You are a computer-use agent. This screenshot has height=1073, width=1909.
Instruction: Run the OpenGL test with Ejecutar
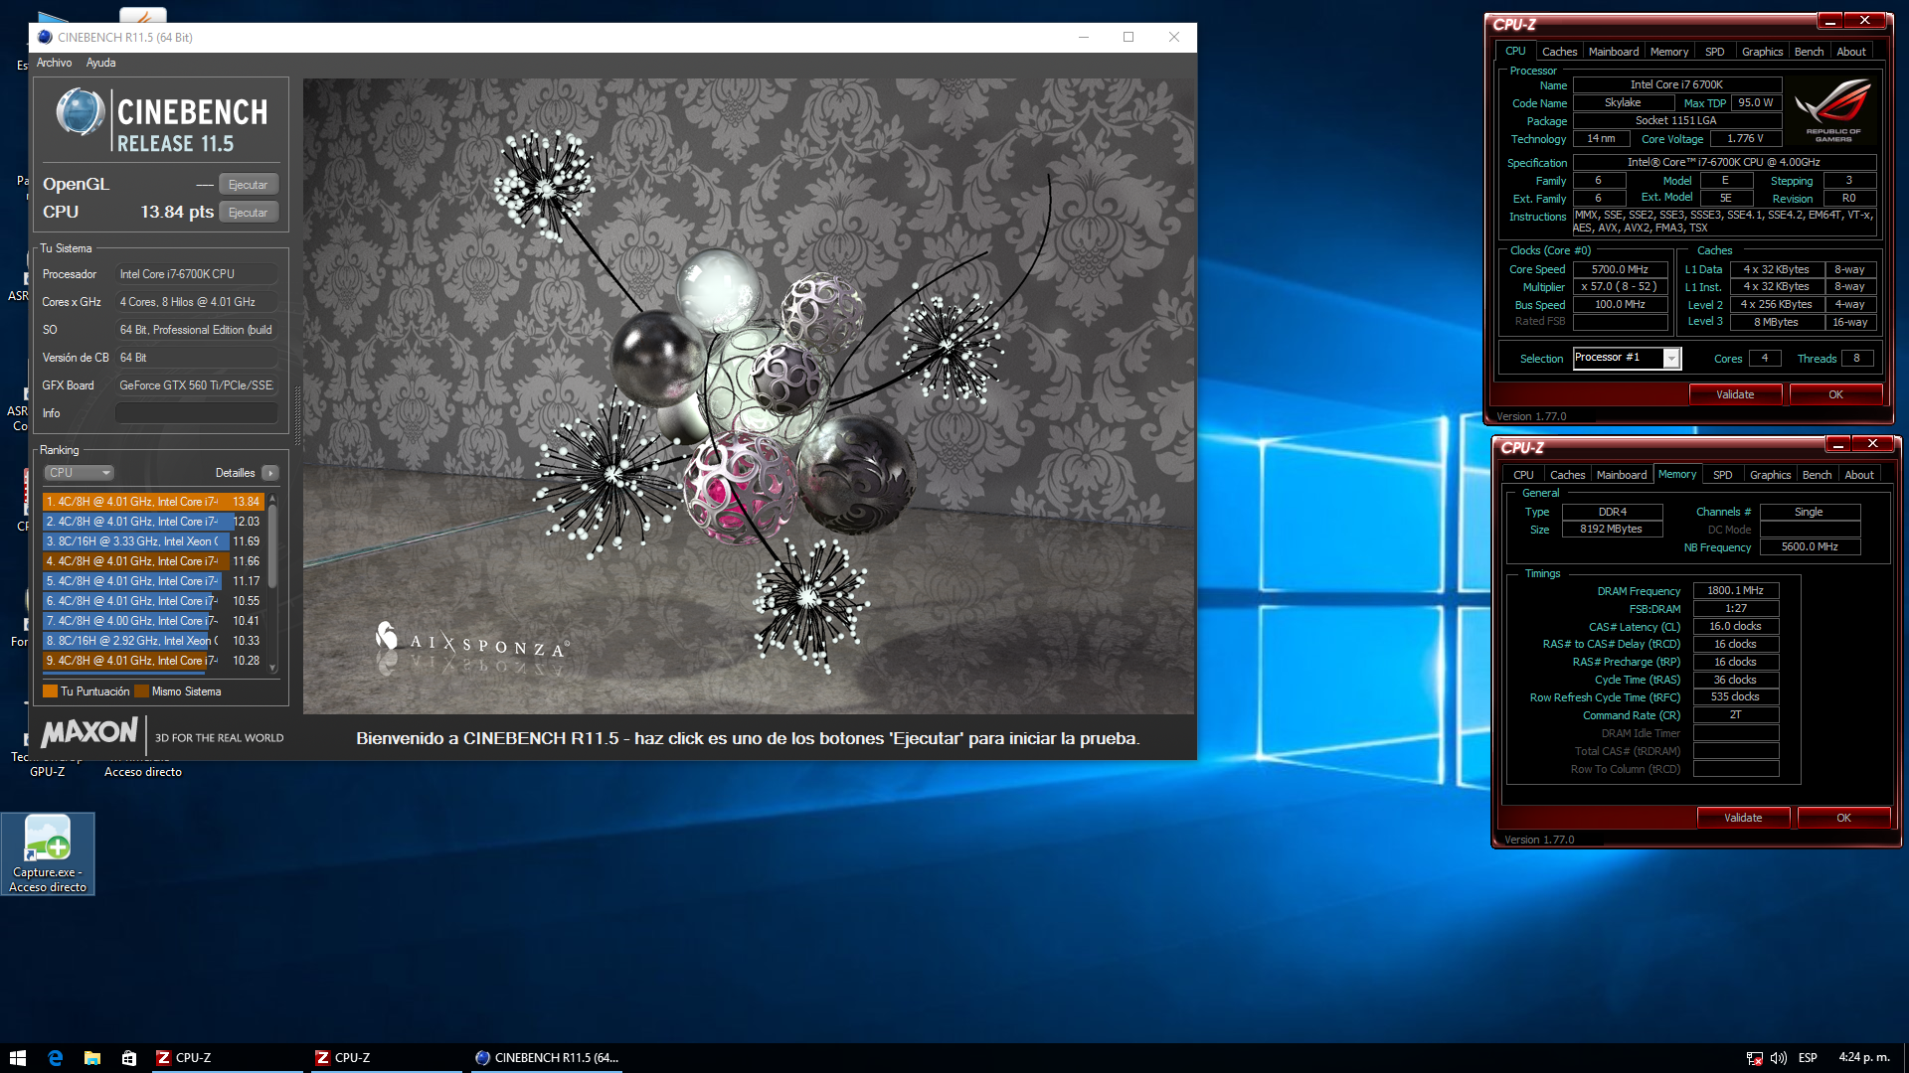[248, 185]
